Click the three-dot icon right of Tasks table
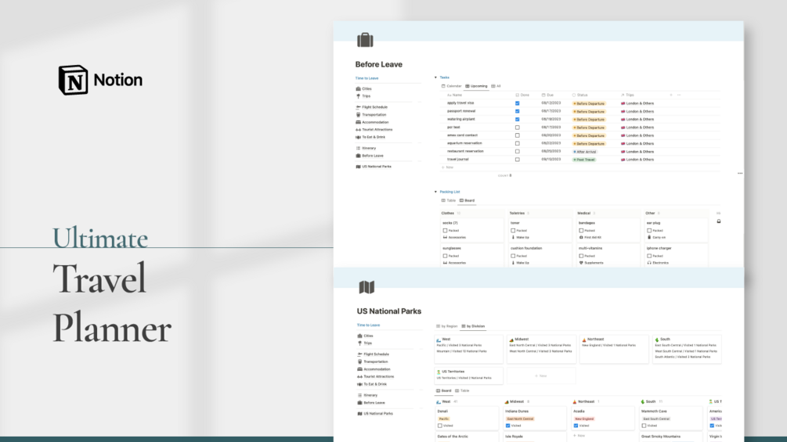The width and height of the screenshot is (787, 442). point(740,174)
